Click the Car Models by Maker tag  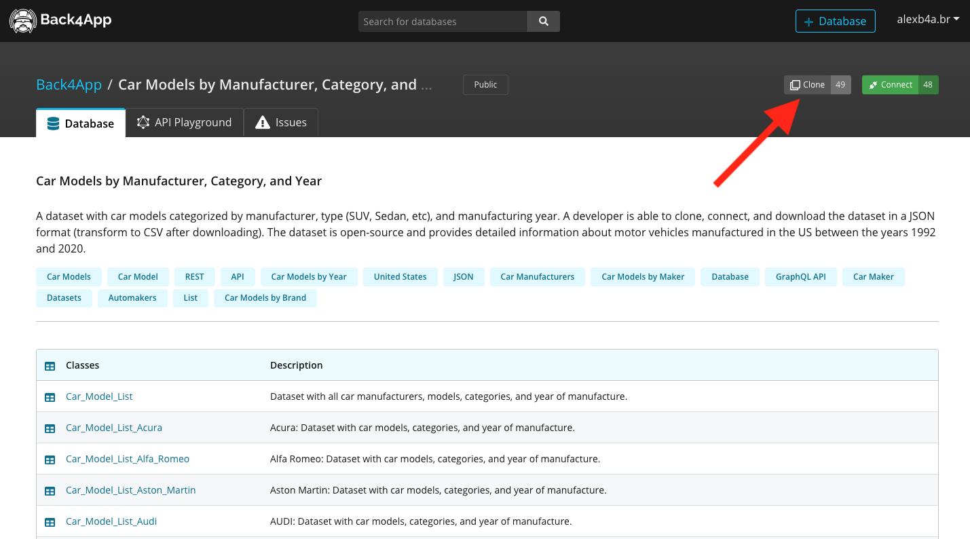tap(643, 277)
